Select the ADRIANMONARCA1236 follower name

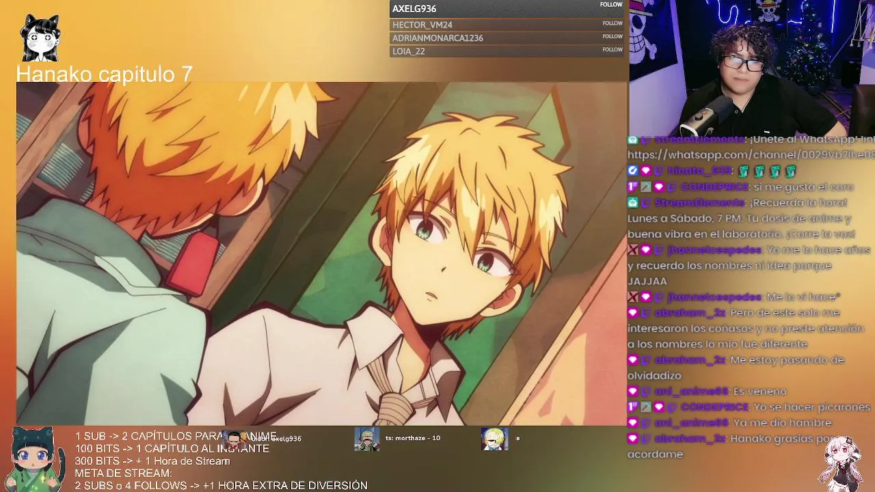click(x=437, y=38)
